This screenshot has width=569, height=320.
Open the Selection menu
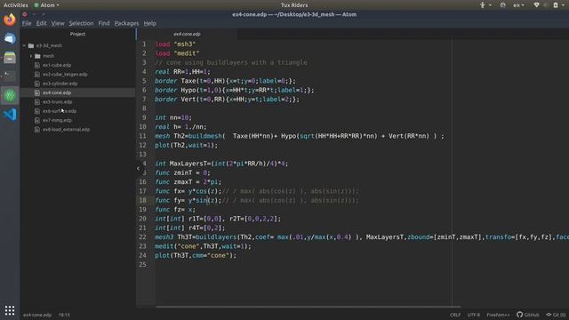pyautogui.click(x=81, y=23)
